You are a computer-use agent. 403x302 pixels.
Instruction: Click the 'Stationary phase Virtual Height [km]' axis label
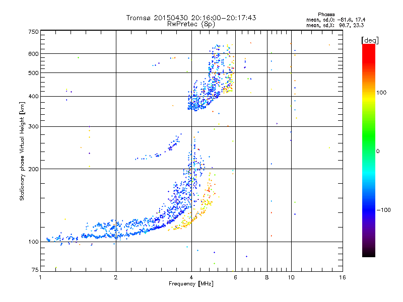click(x=22, y=152)
